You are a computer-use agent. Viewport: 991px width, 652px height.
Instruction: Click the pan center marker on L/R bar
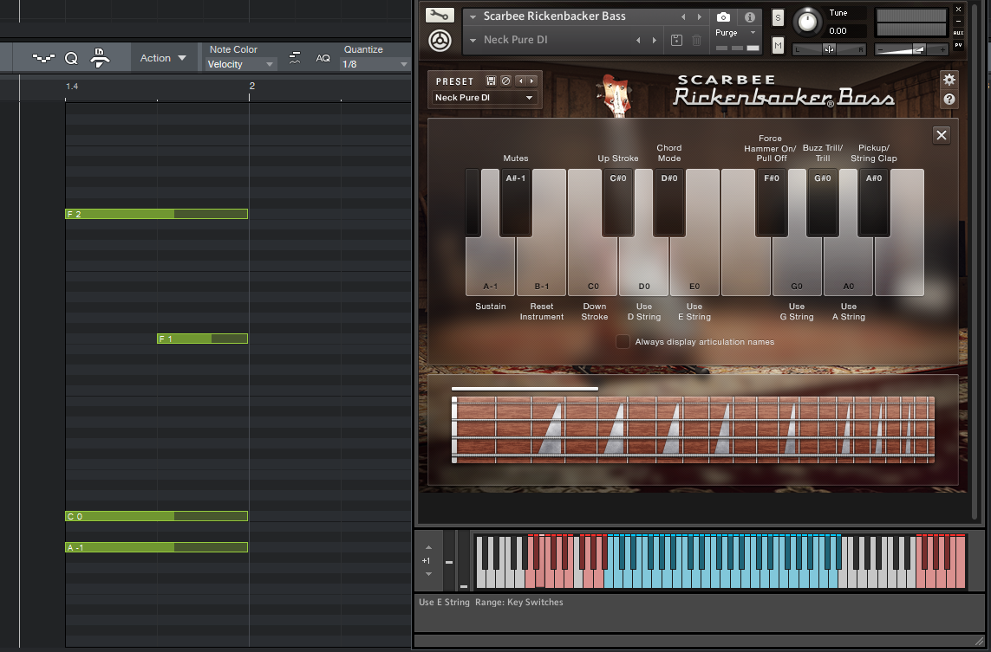[x=829, y=49]
